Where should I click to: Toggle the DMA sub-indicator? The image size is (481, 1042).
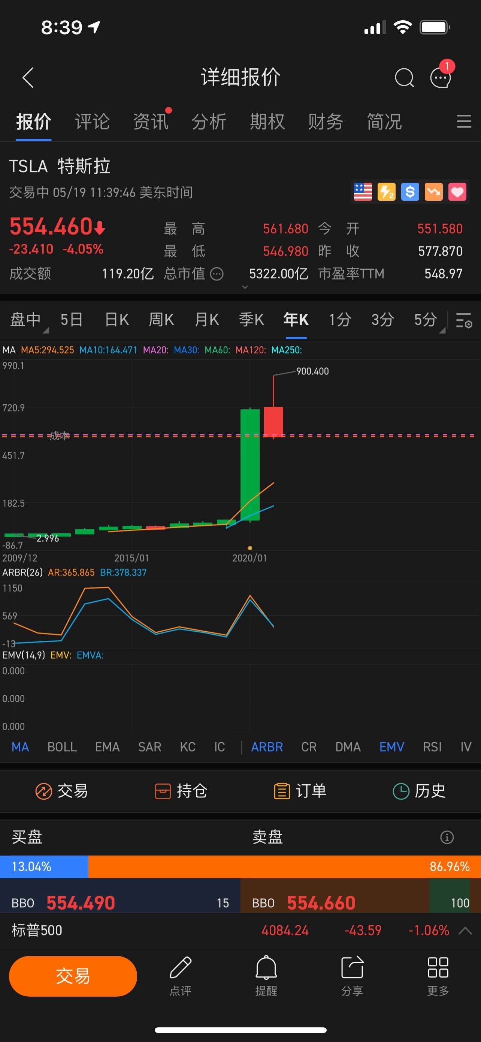[x=348, y=747]
